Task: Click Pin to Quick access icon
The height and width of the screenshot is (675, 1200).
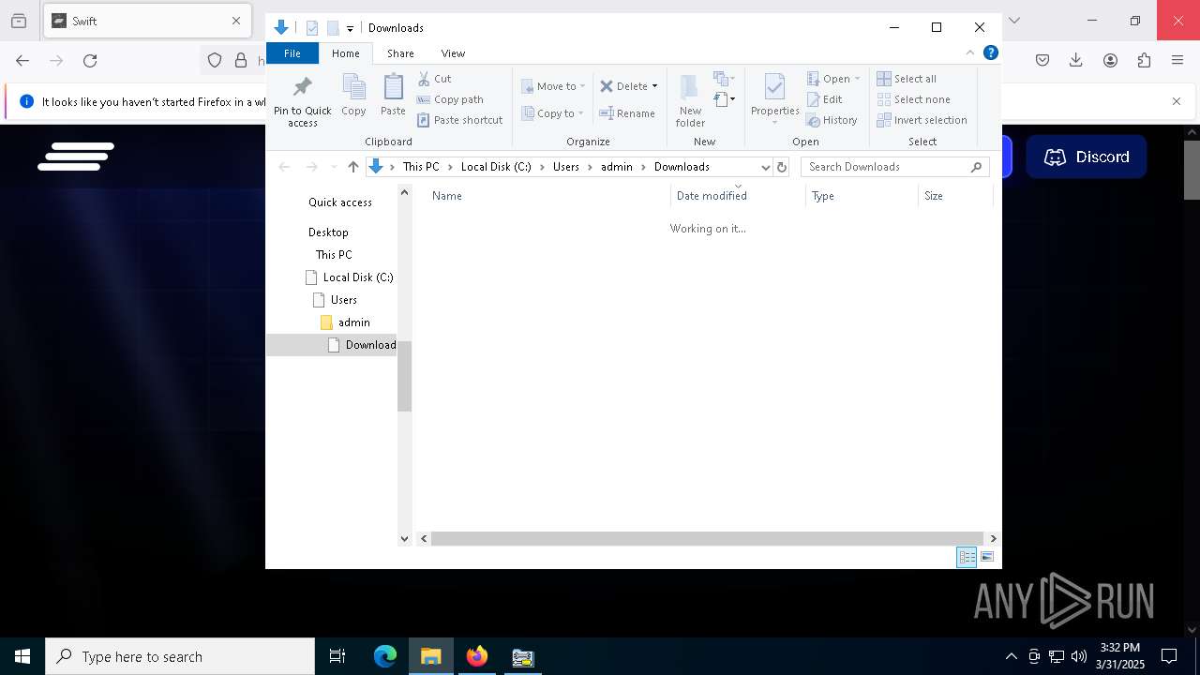Action: (302, 101)
